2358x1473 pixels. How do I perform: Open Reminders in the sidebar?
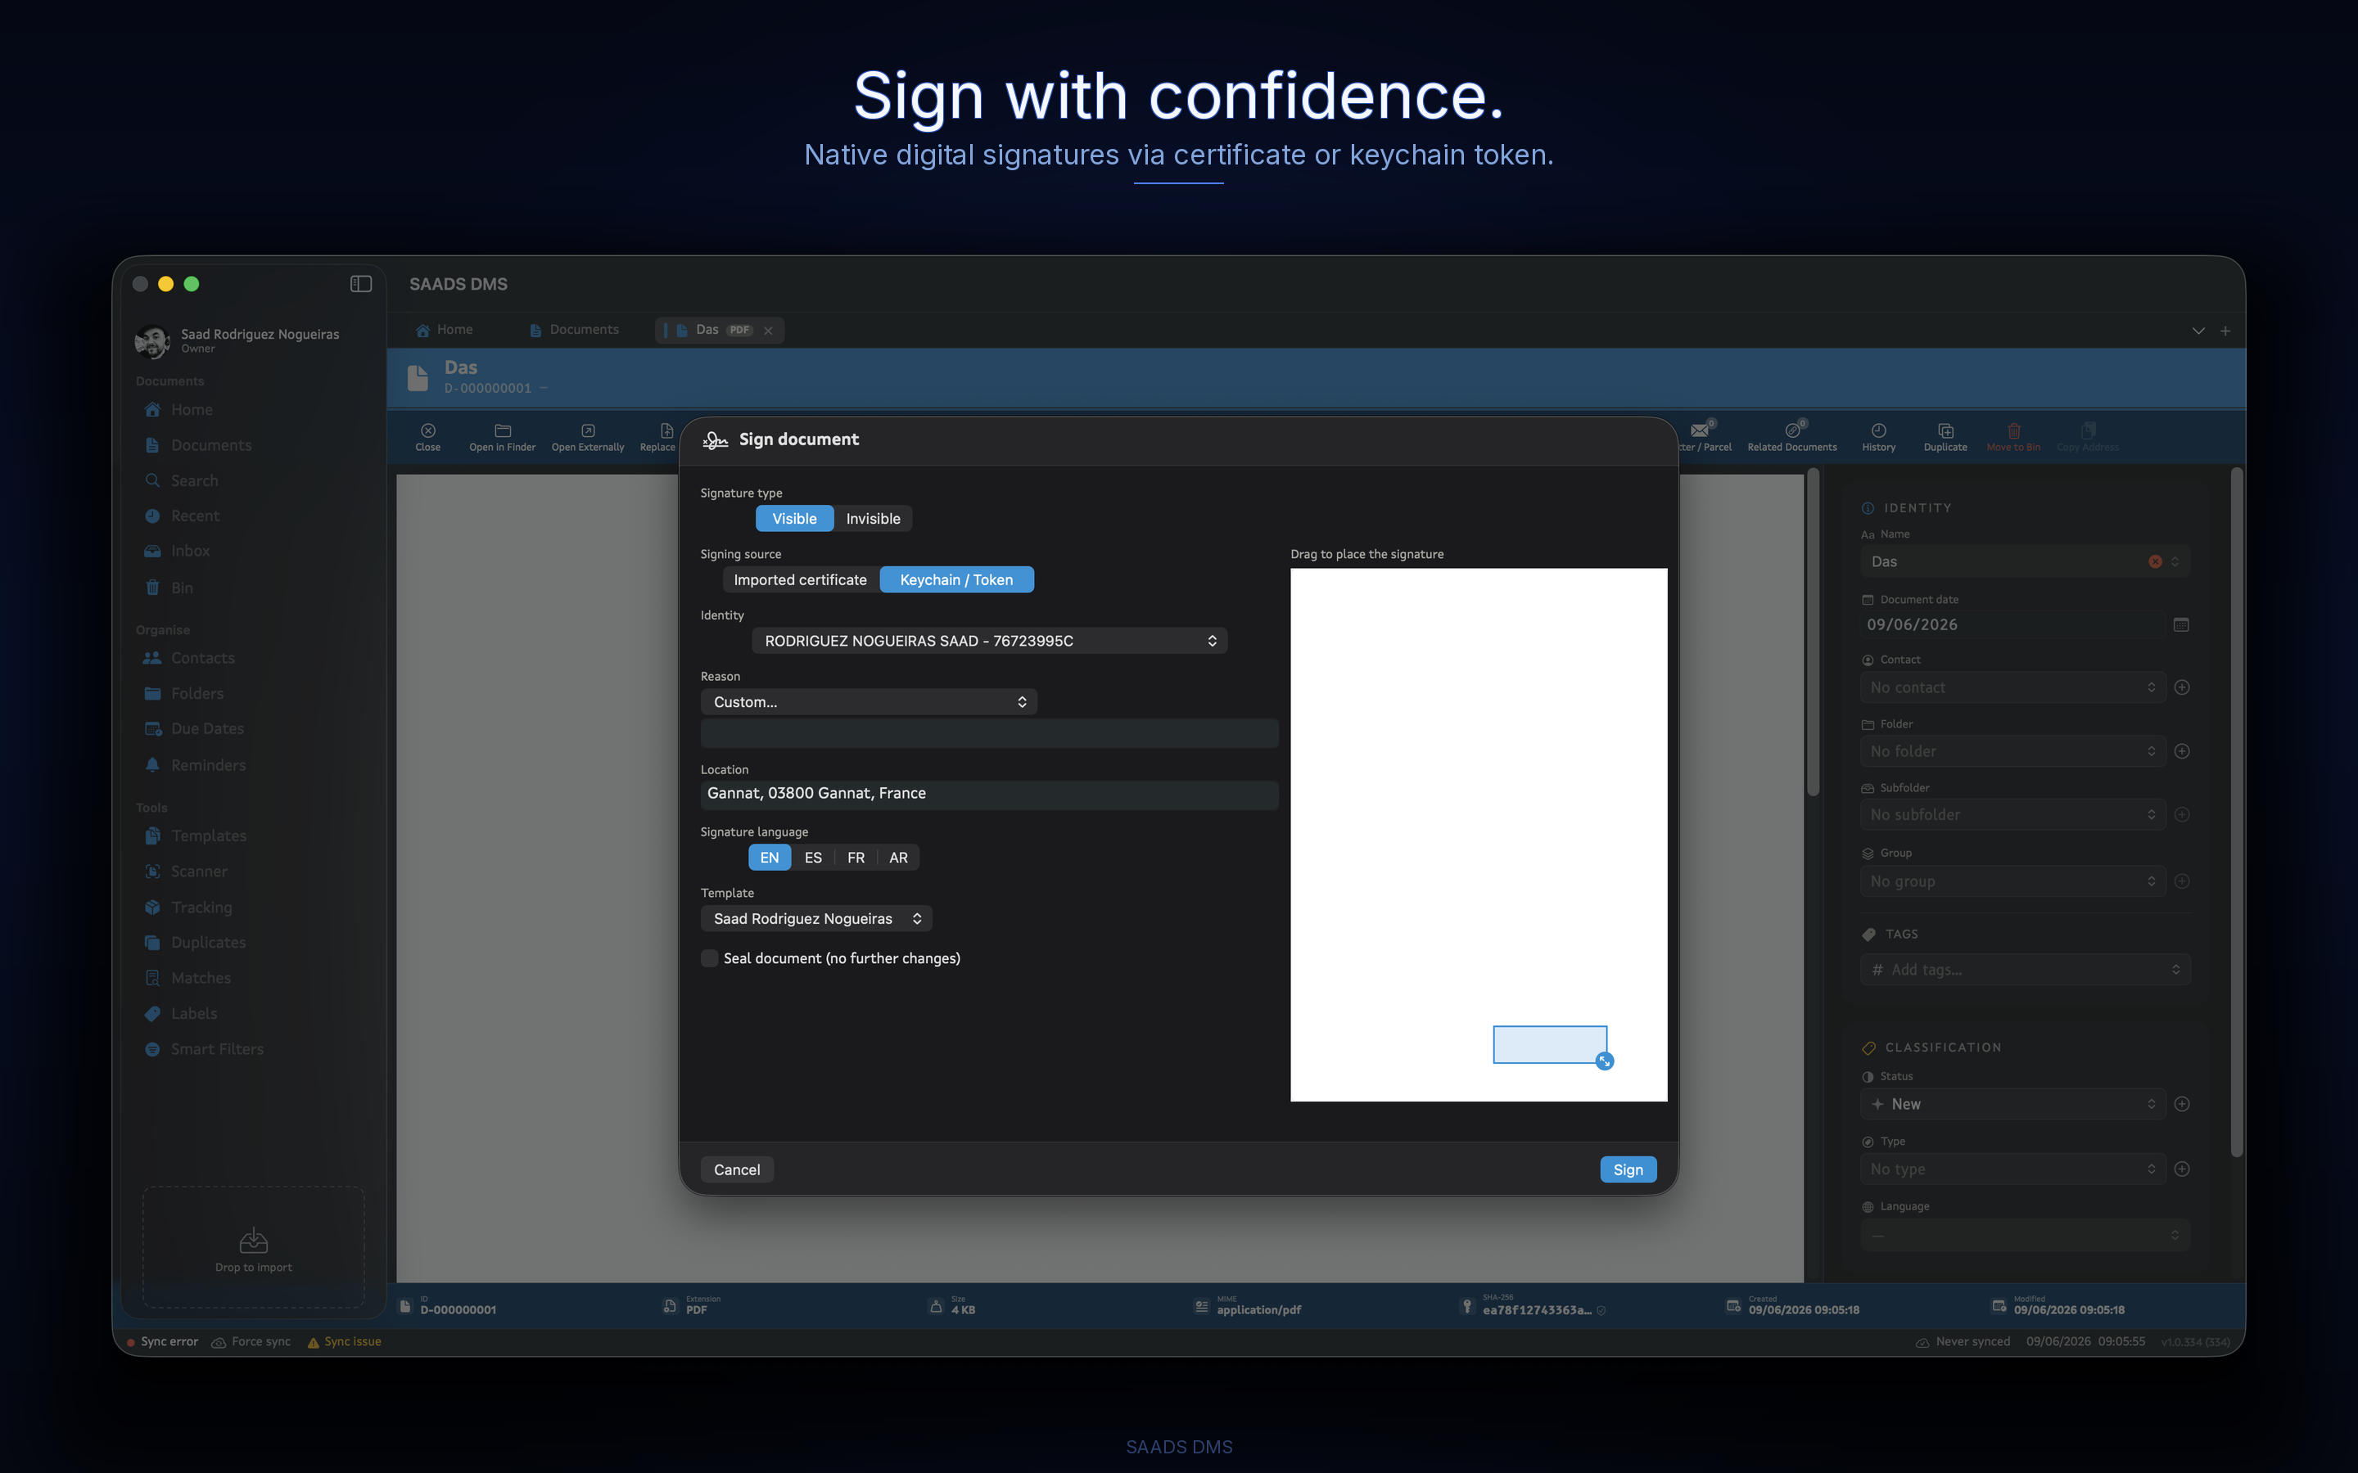pyautogui.click(x=195, y=765)
